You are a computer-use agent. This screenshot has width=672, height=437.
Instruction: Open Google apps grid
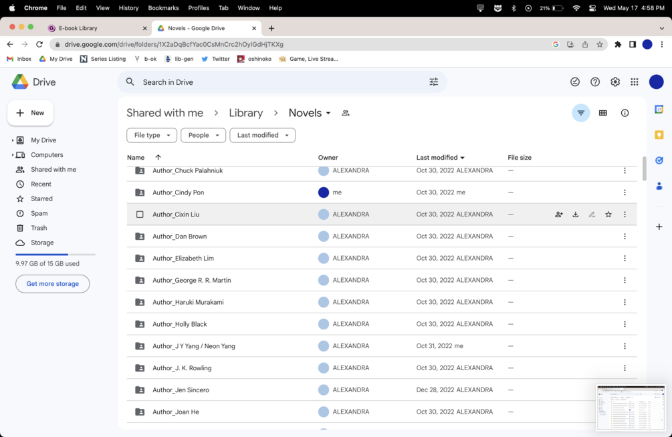pos(635,82)
